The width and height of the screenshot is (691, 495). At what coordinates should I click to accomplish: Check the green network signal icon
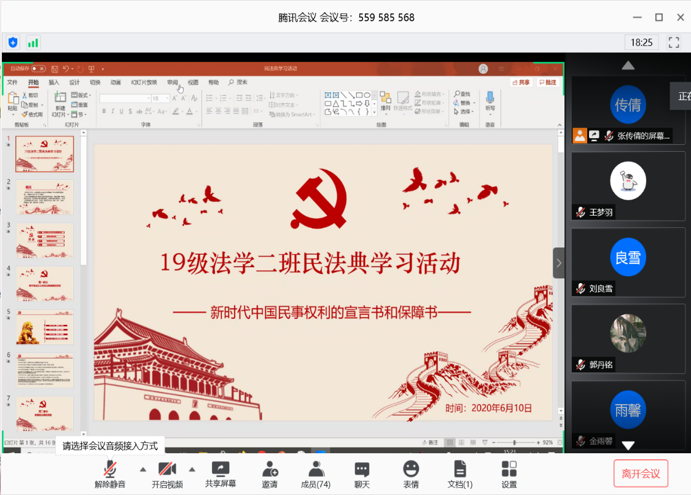[x=33, y=42]
